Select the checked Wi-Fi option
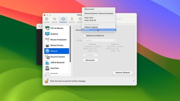Image resolution: width=180 pixels, height=101 pixels. click(x=98, y=30)
